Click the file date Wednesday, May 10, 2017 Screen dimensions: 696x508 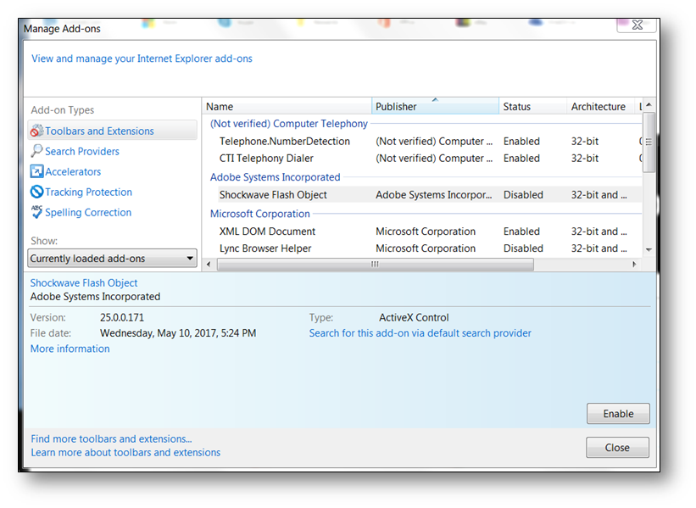coord(177,333)
